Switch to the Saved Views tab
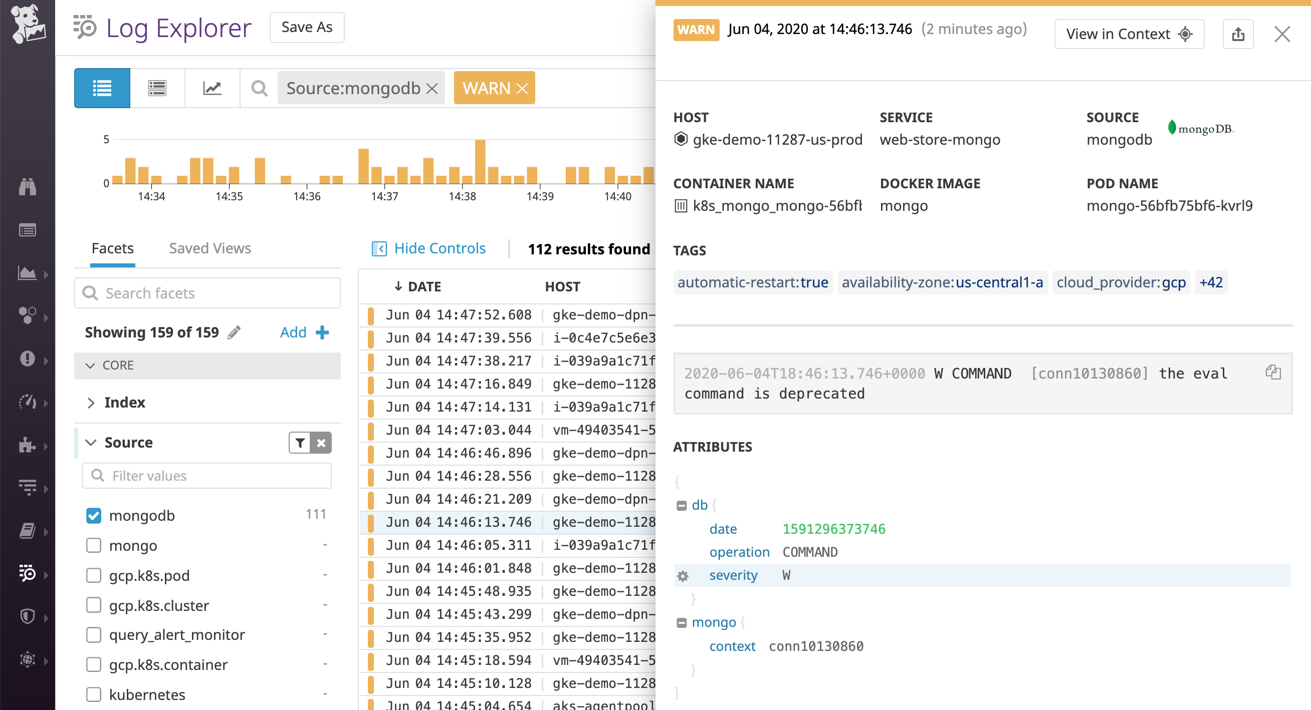 tap(209, 248)
